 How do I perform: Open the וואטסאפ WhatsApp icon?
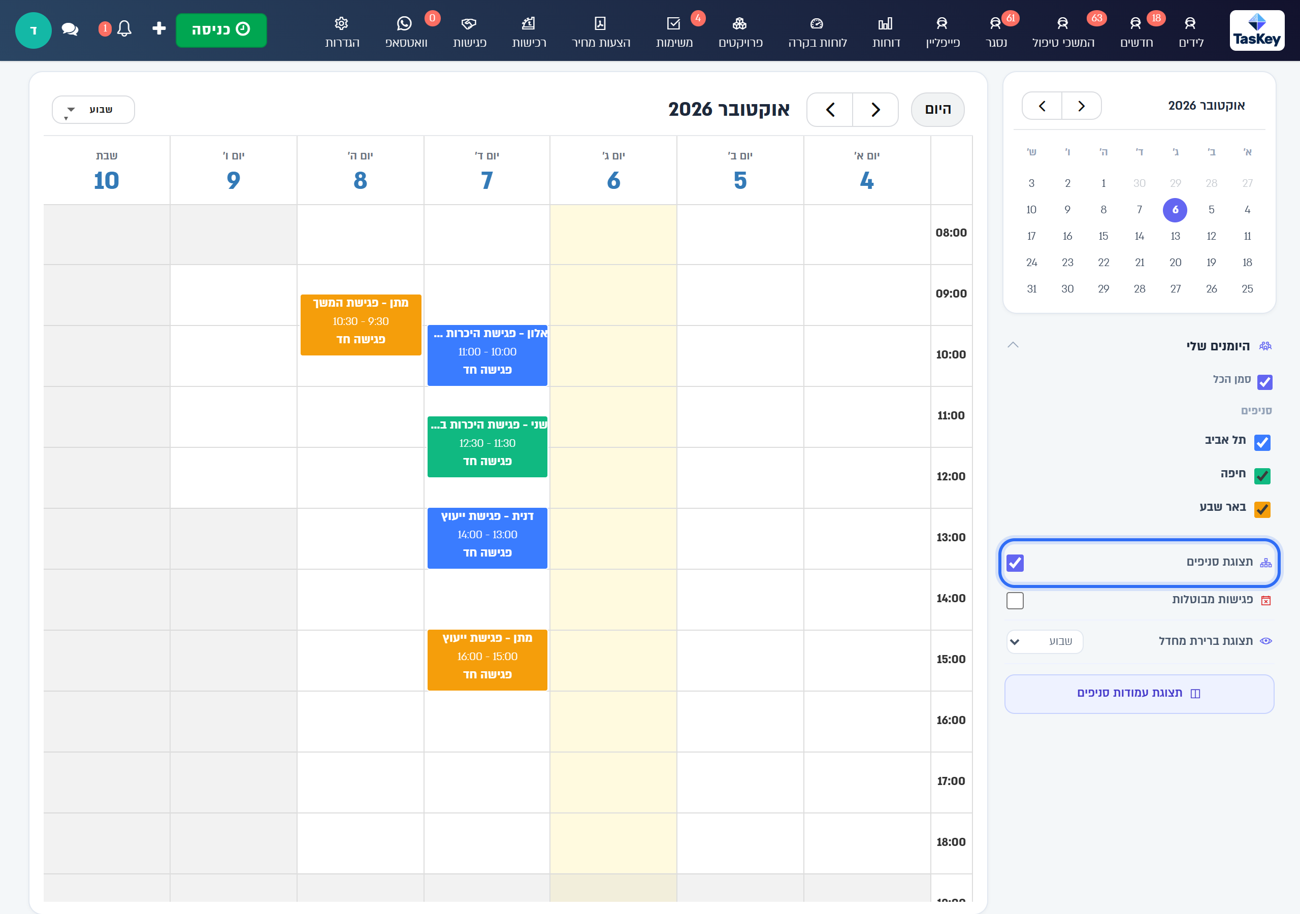404,24
